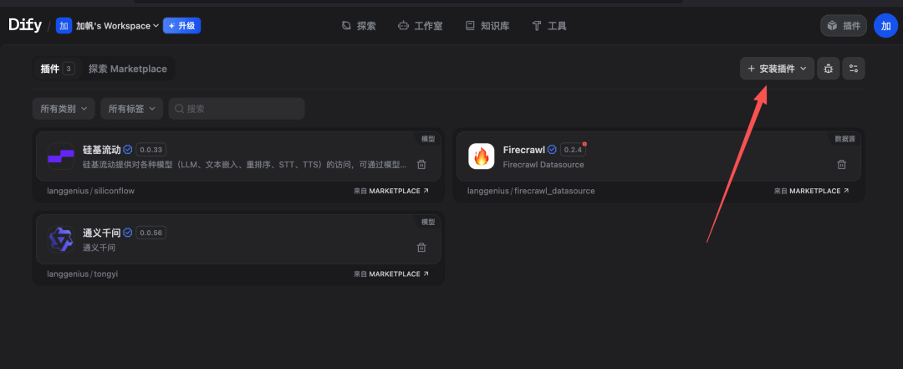
Task: Open the 工作室 nav item
Action: point(421,26)
